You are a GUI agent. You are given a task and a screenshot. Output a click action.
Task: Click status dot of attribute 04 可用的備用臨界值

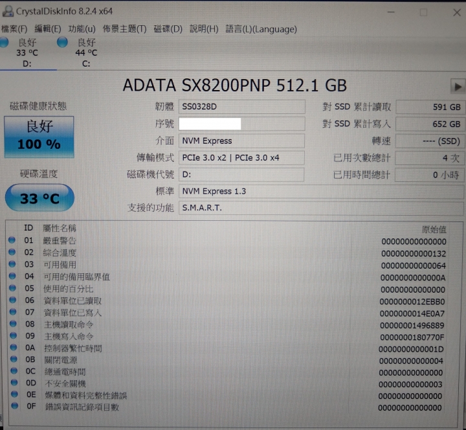coord(12,276)
